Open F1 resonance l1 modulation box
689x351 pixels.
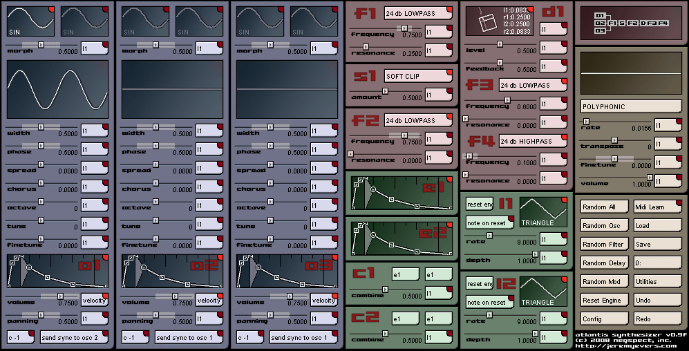pyautogui.click(x=439, y=50)
